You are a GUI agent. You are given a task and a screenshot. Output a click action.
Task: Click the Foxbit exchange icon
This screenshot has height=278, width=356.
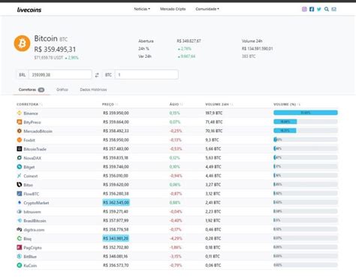20,140
